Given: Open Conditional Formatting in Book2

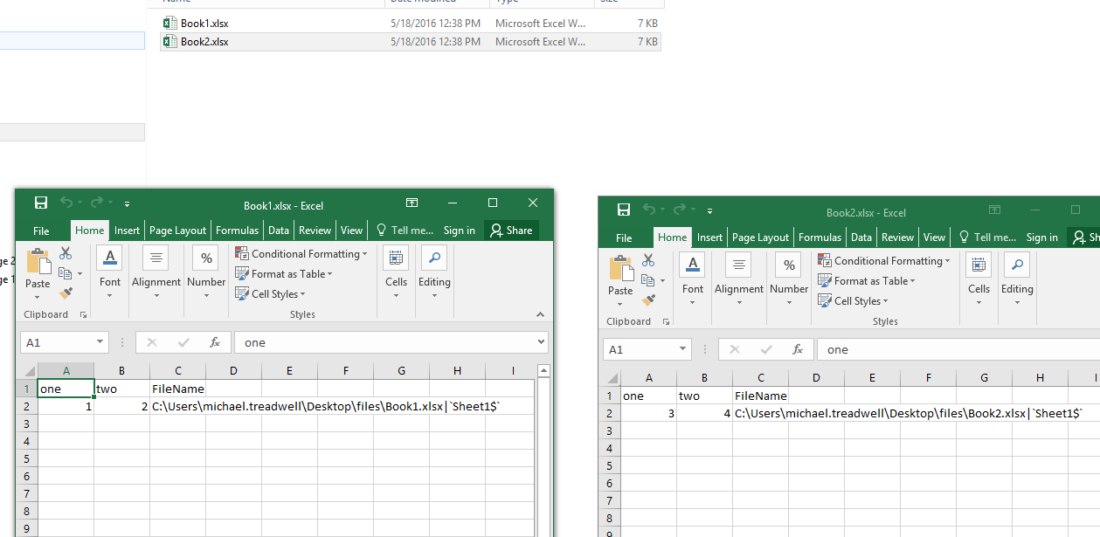Looking at the screenshot, I should pos(884,260).
